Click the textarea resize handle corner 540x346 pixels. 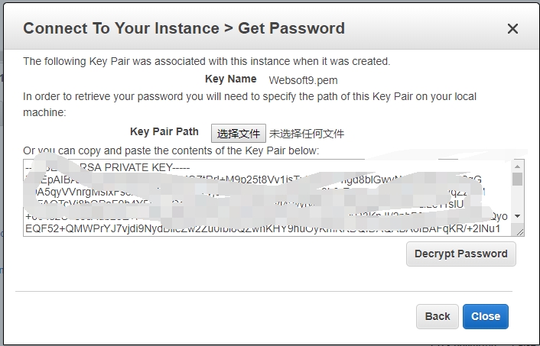click(x=520, y=231)
